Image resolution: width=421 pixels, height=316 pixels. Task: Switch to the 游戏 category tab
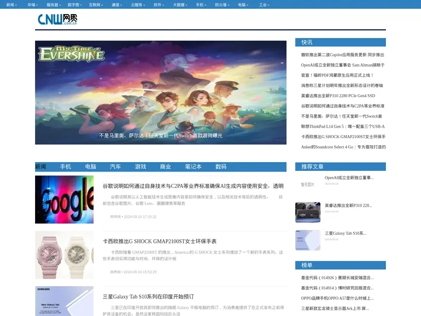click(x=140, y=167)
